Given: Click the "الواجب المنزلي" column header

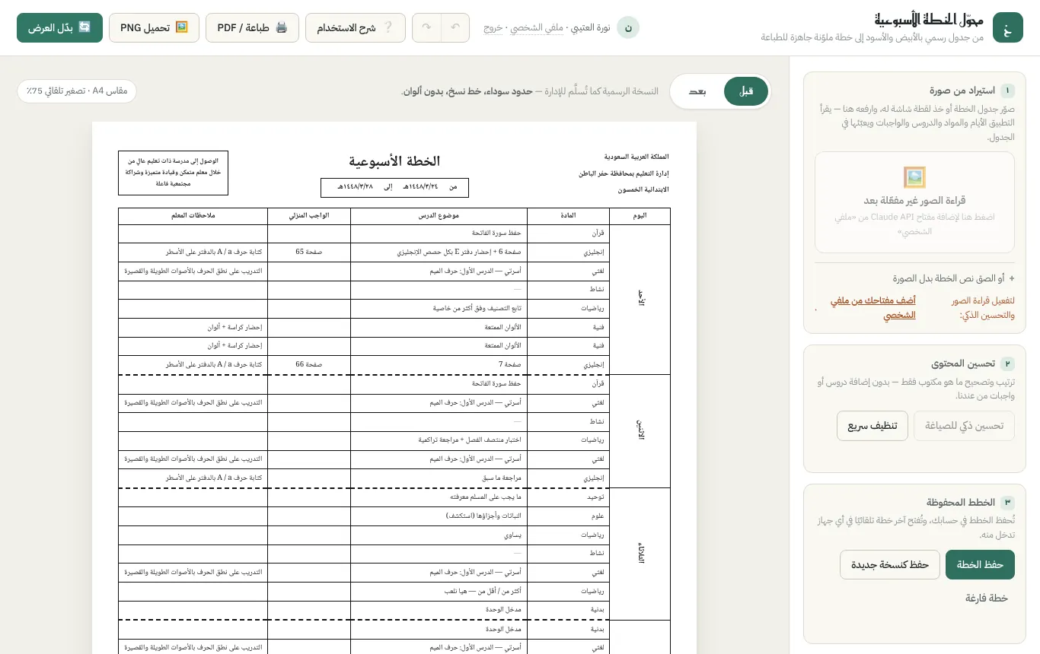Looking at the screenshot, I should point(309,216).
